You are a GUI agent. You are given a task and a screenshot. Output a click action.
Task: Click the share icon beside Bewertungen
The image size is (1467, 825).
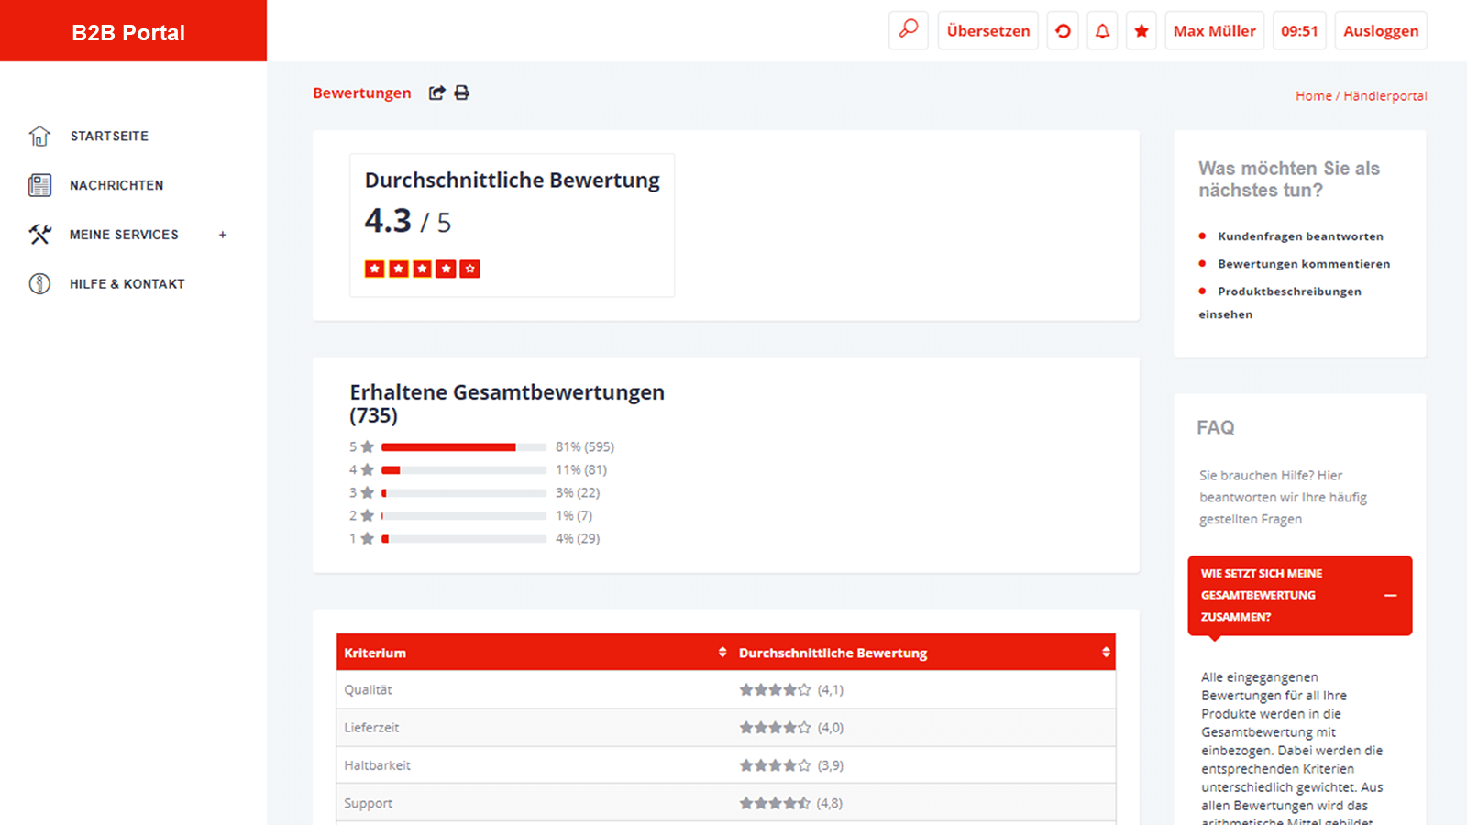point(437,93)
